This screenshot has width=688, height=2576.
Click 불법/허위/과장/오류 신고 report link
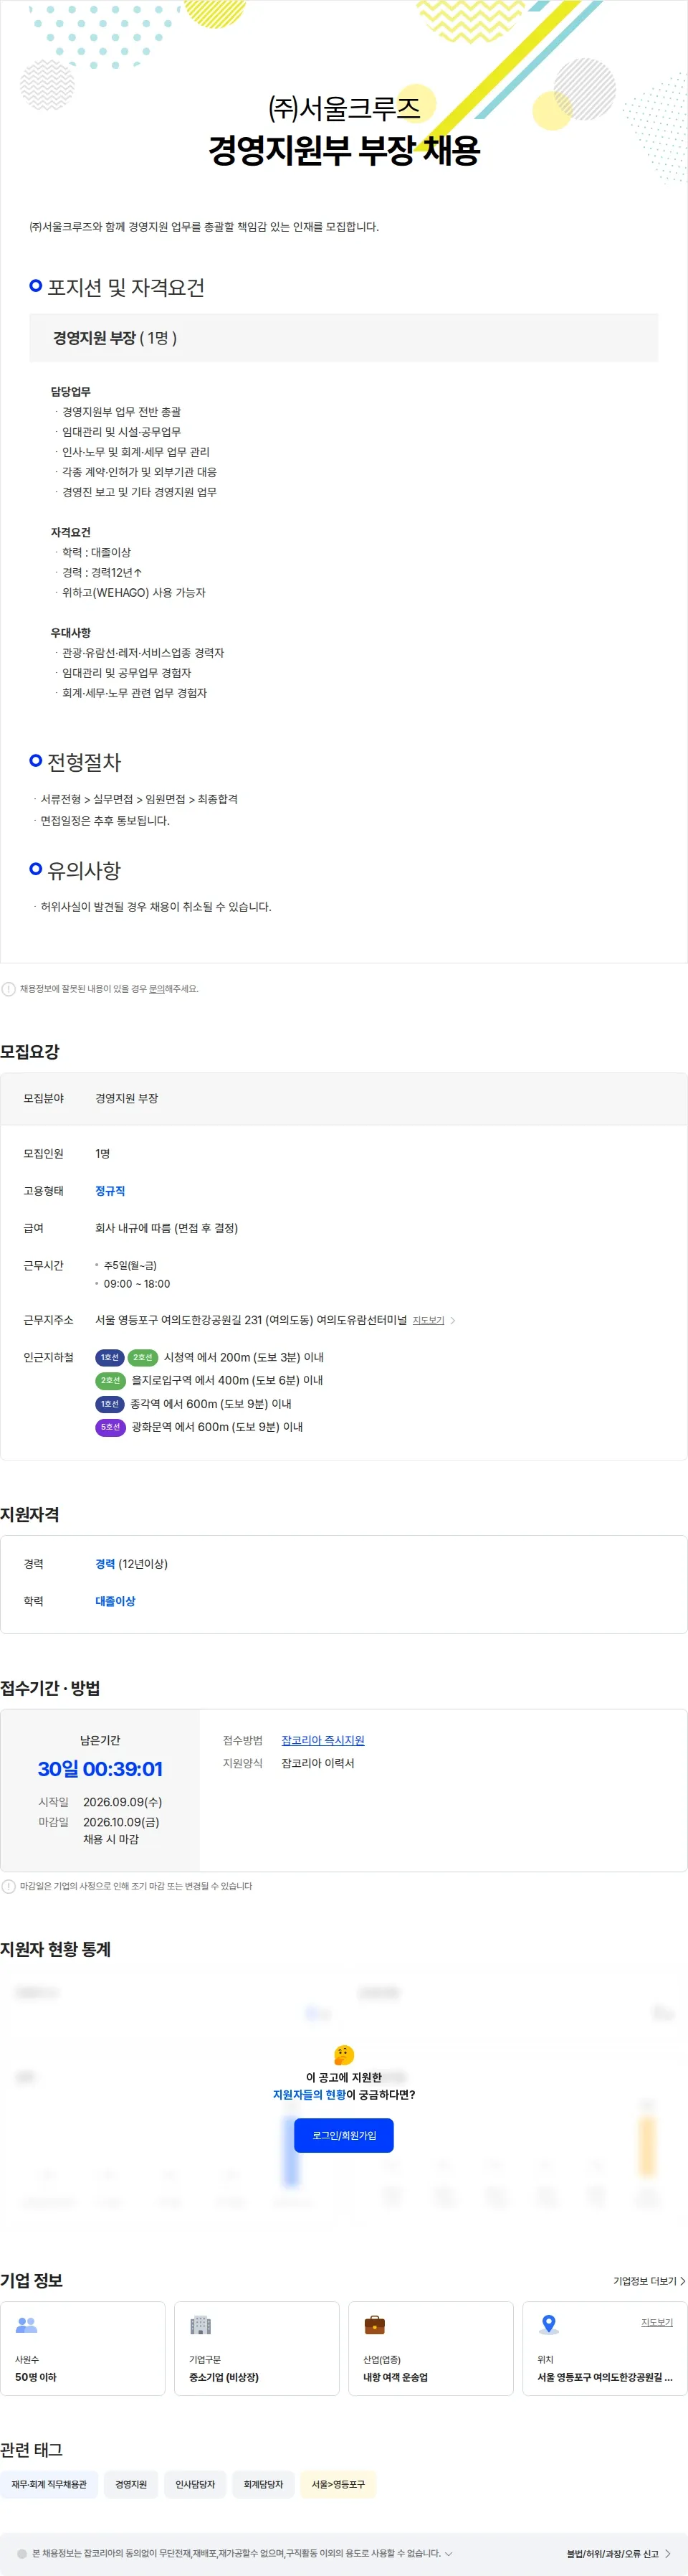pos(619,2553)
